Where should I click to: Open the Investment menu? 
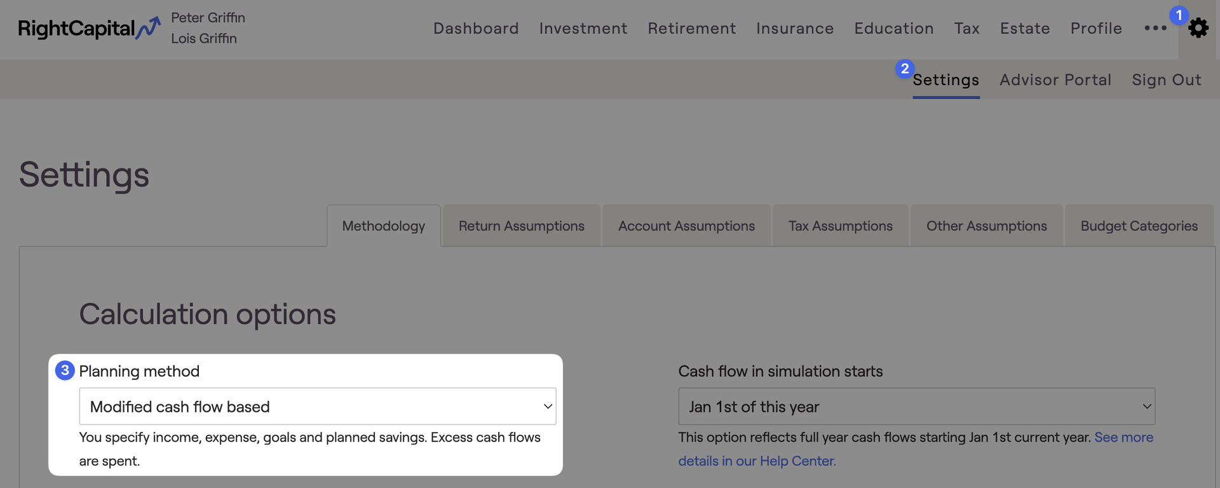pos(583,28)
